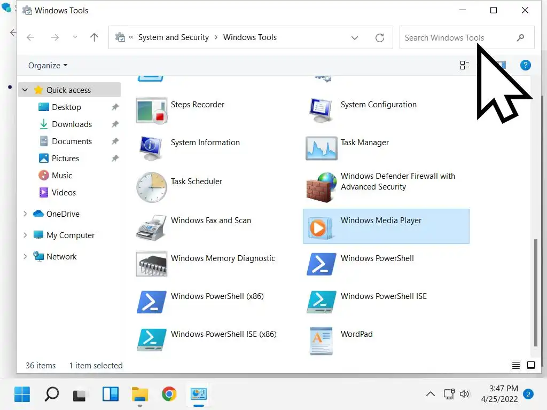
Task: Click the Search Windows Tools field
Action: pyautogui.click(x=467, y=37)
